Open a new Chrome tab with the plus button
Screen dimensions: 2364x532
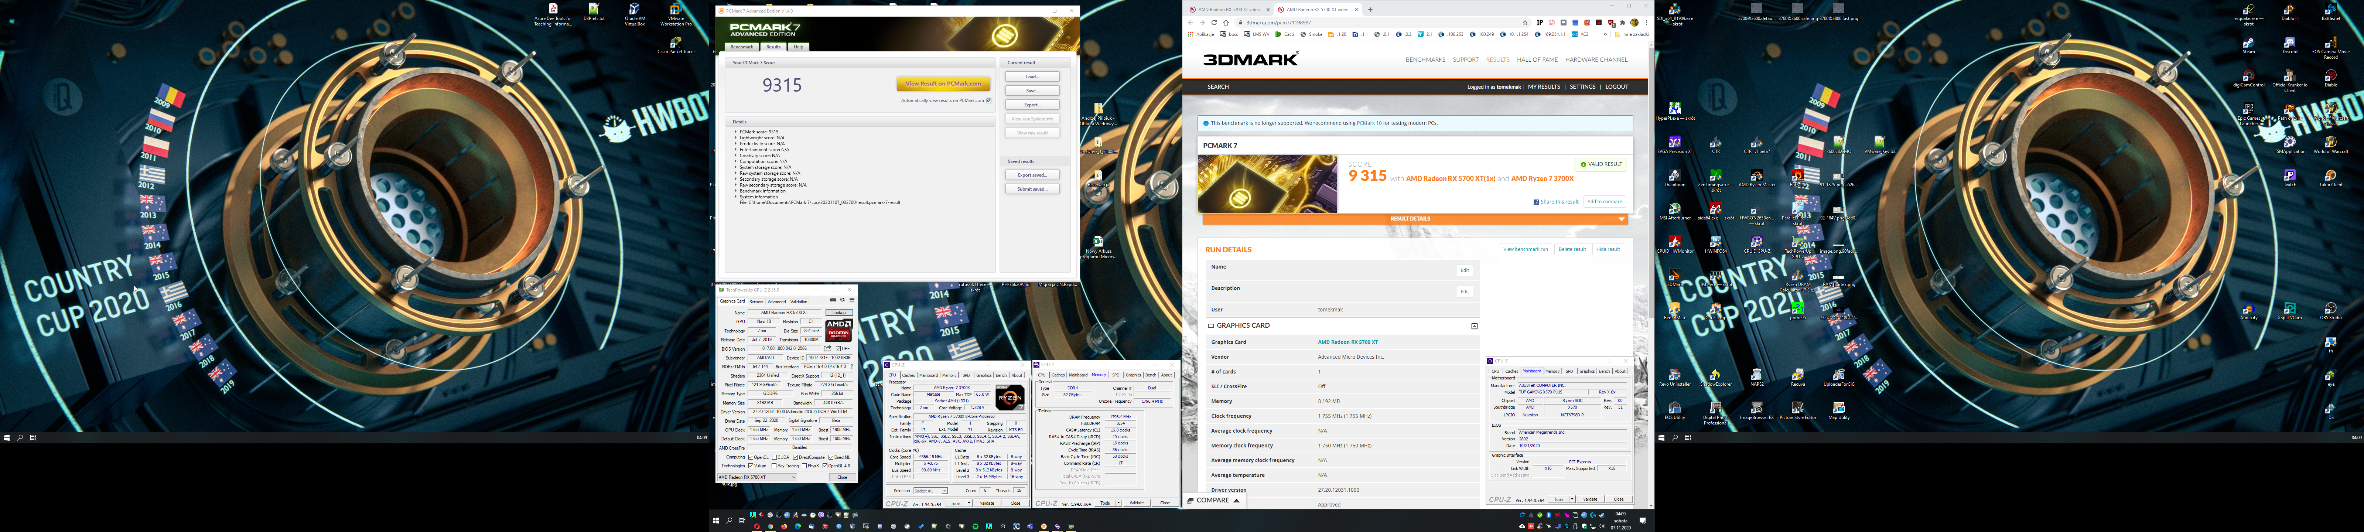1370,9
